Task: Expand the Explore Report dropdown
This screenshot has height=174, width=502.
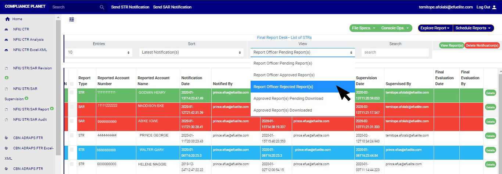Action: coord(435,28)
